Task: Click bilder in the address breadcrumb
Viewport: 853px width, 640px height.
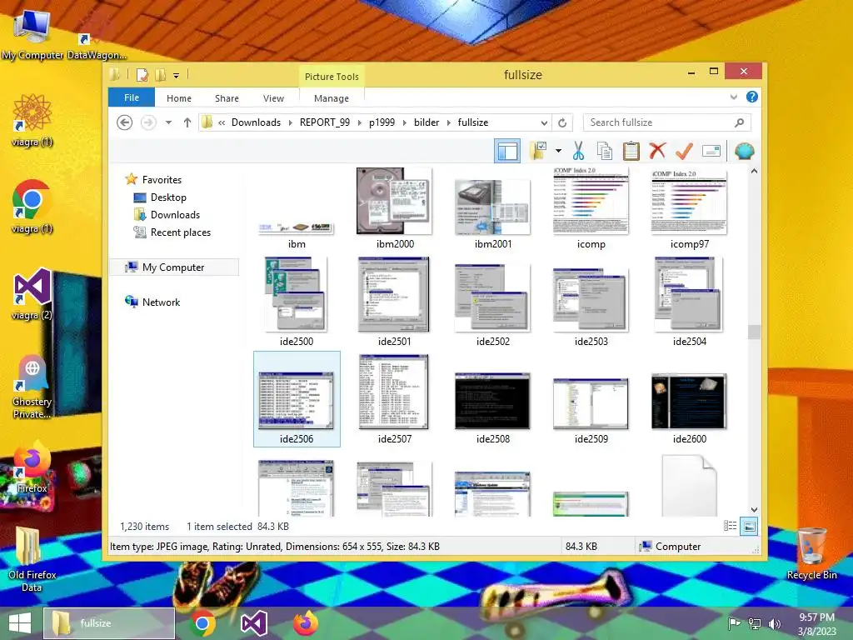Action: [x=426, y=122]
